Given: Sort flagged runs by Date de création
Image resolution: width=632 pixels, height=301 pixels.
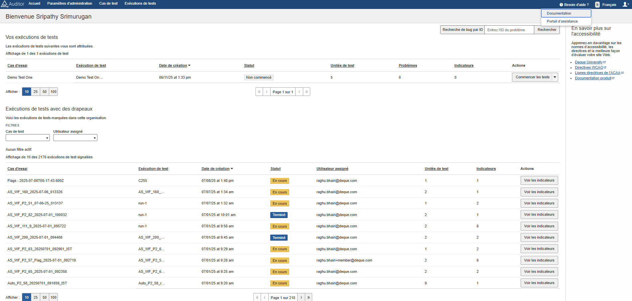Looking at the screenshot, I should pos(215,169).
